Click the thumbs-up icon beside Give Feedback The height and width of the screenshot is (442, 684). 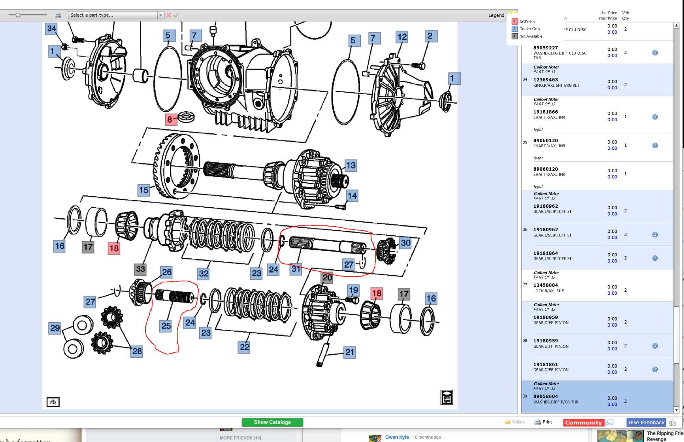click(x=672, y=422)
